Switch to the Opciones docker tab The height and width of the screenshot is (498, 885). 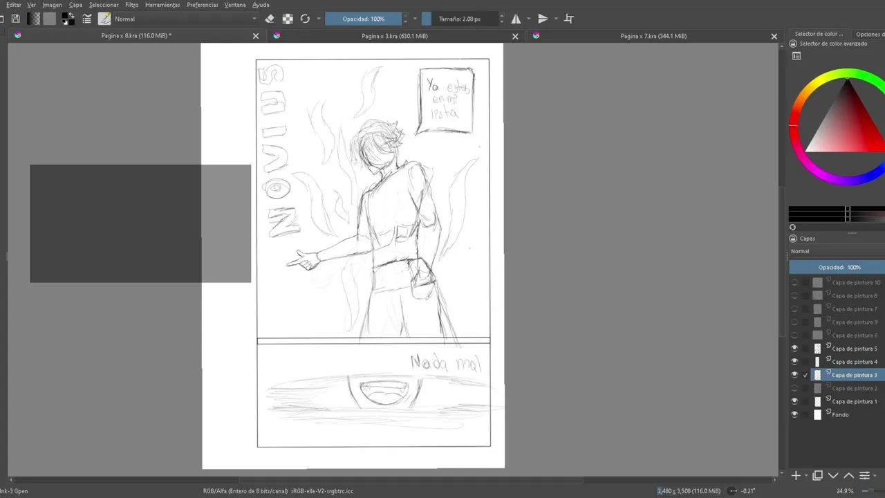point(868,34)
